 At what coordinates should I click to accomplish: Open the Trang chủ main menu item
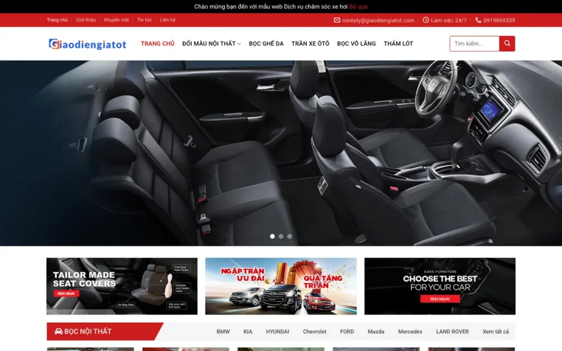(x=157, y=43)
